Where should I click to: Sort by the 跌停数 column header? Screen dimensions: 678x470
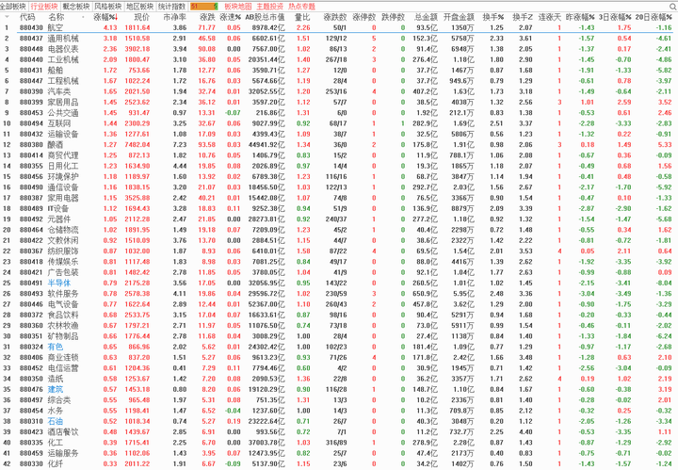pos(393,17)
